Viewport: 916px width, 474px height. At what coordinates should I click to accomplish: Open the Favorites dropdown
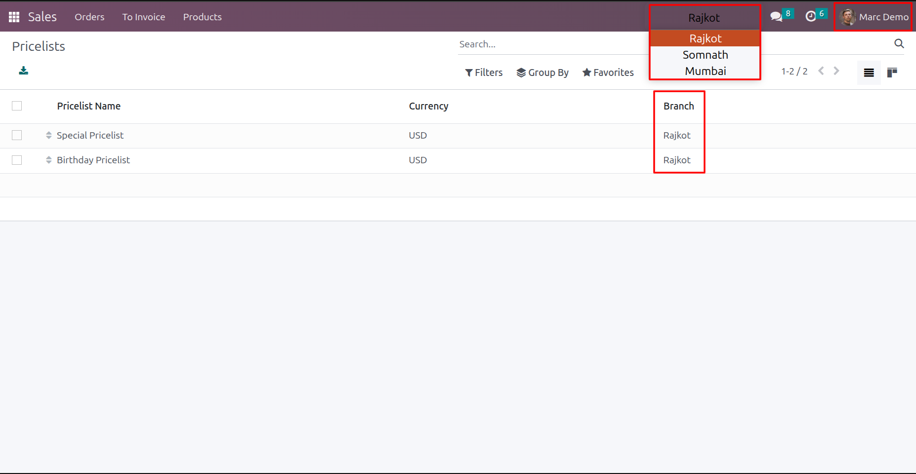point(608,73)
